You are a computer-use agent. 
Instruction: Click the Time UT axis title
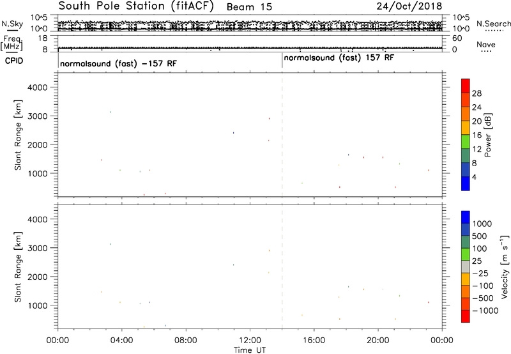250,350
